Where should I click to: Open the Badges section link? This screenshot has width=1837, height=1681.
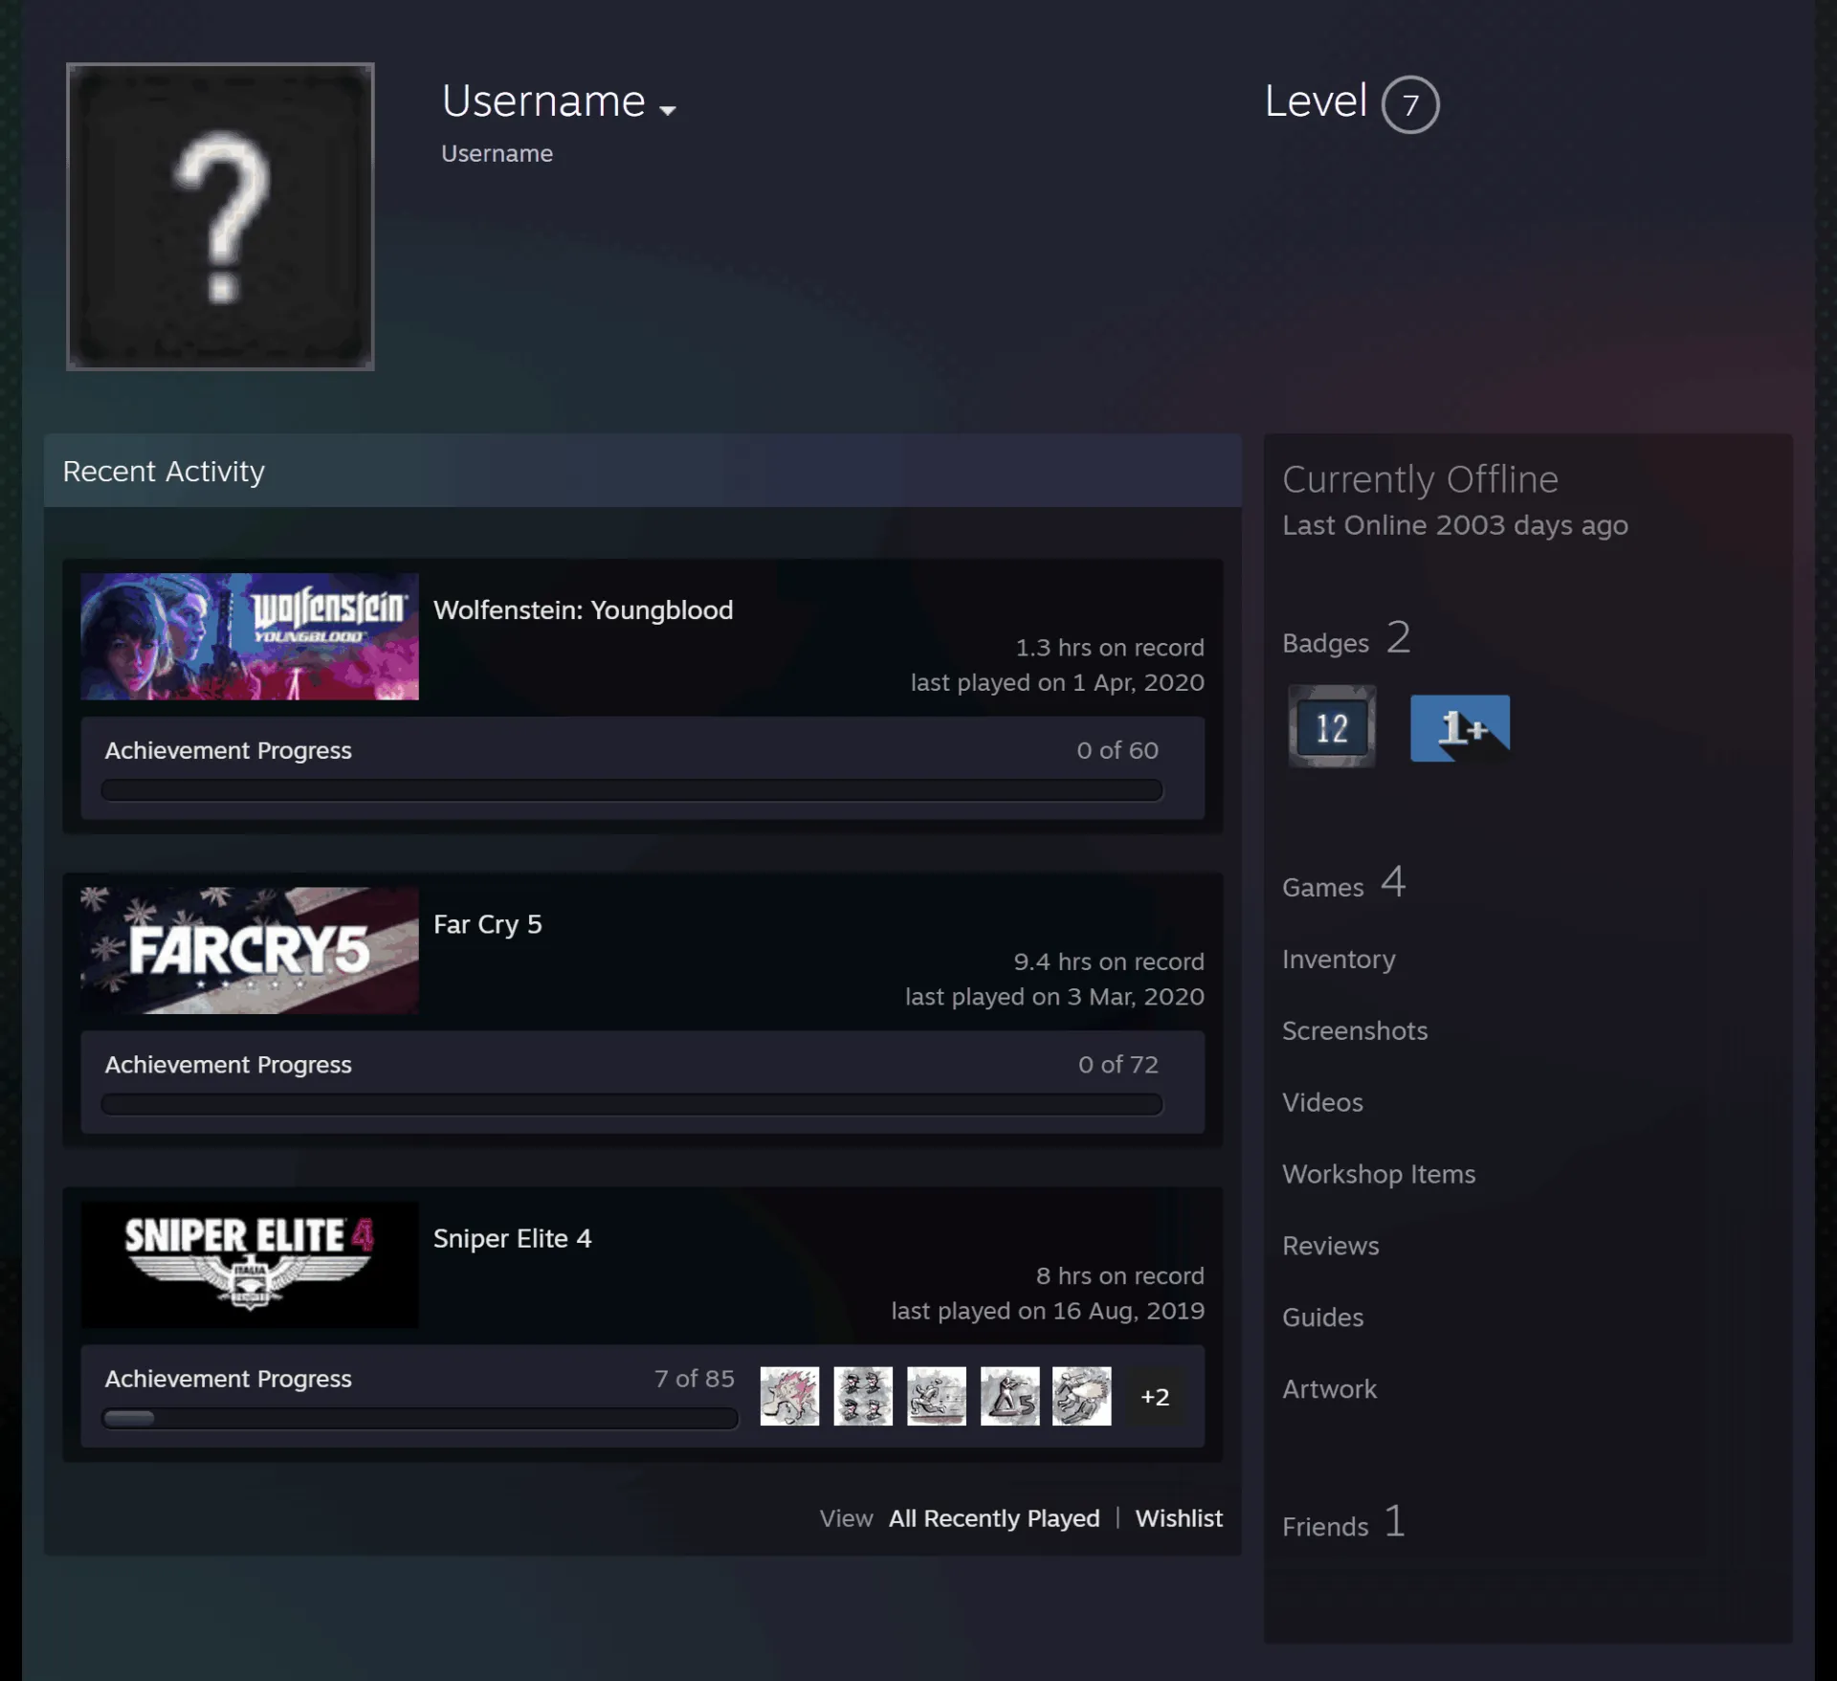tap(1346, 639)
